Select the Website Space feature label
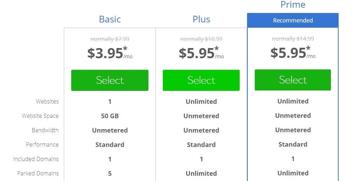353x181 pixels. [x=40, y=116]
